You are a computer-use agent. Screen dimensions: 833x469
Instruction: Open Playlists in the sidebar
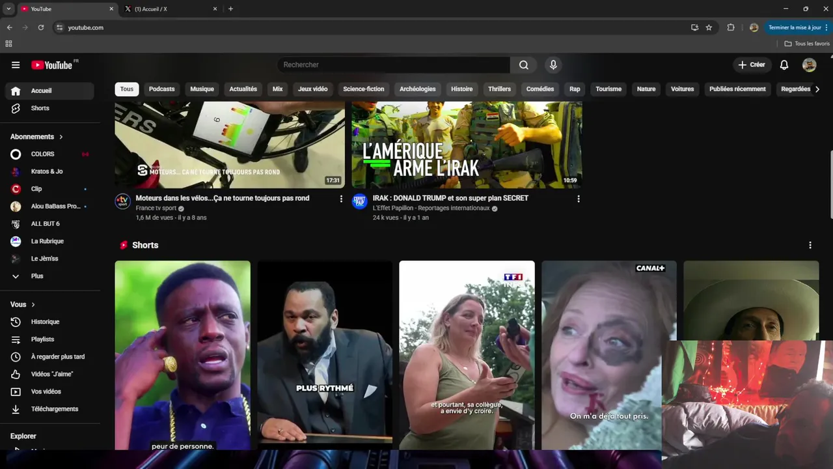tap(49, 339)
